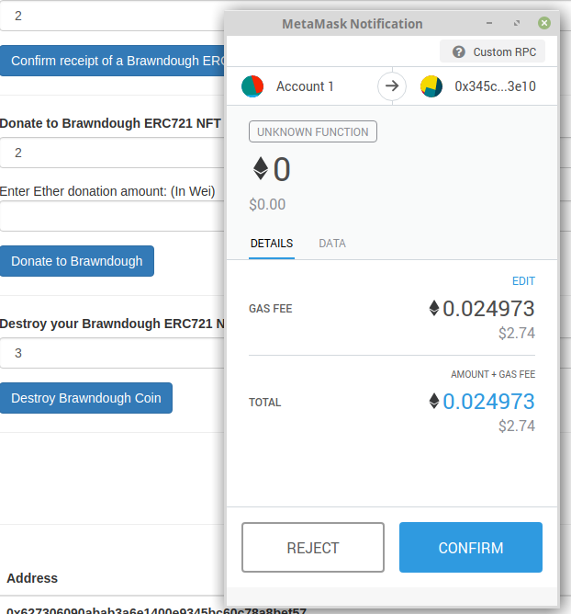Click the Ethereum icon beside total
571x614 pixels.
coord(434,401)
